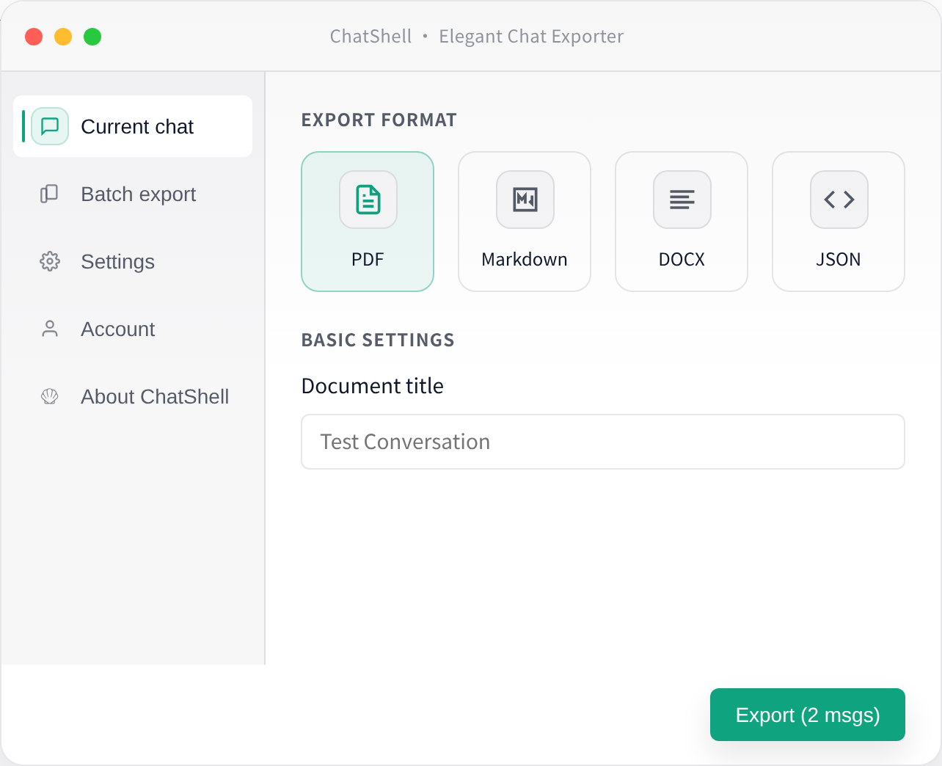Select the PDF export format icon
This screenshot has width=942, height=766.
(368, 199)
